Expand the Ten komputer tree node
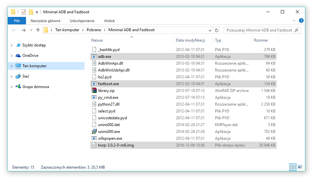The image size is (314, 180). coord(12,66)
